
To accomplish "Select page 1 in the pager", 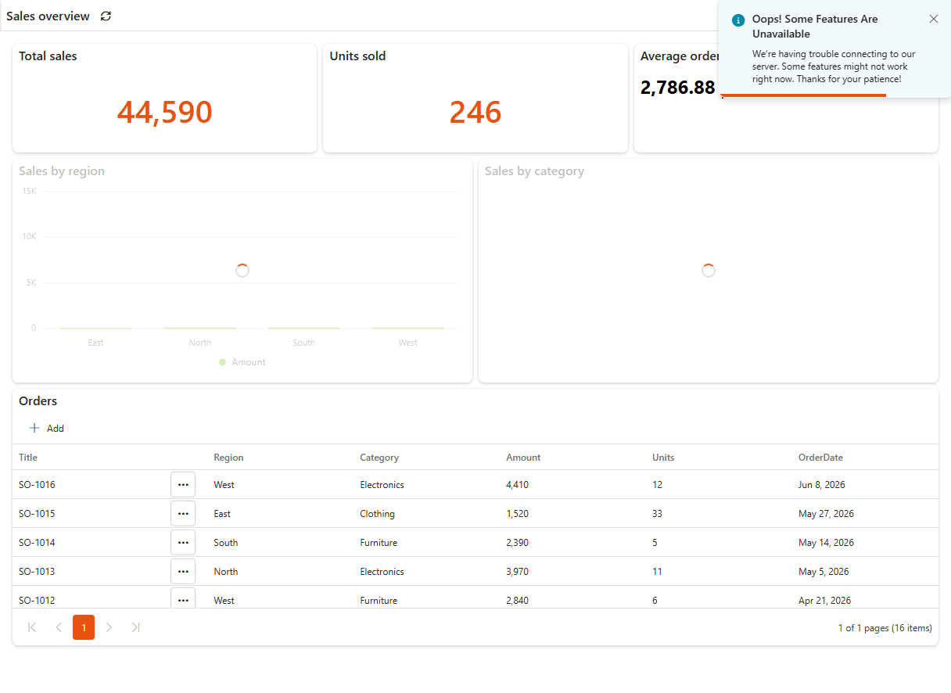I will (84, 627).
